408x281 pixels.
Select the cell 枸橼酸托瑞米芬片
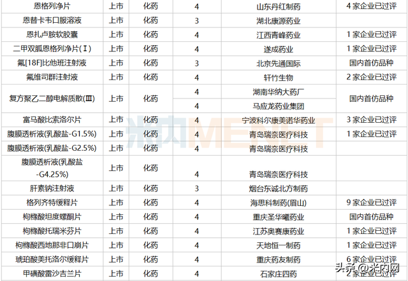click(52, 231)
